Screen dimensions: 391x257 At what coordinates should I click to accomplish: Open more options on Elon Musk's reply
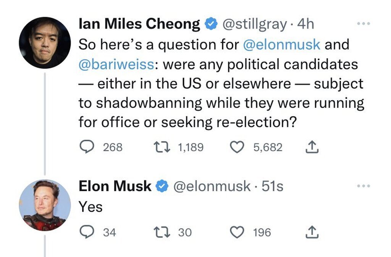pos(363,186)
